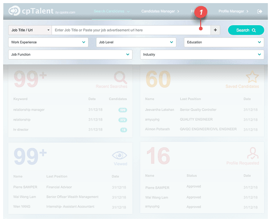Click the Recent Searches magnifier icon
The image size is (271, 222).
click(x=120, y=77)
